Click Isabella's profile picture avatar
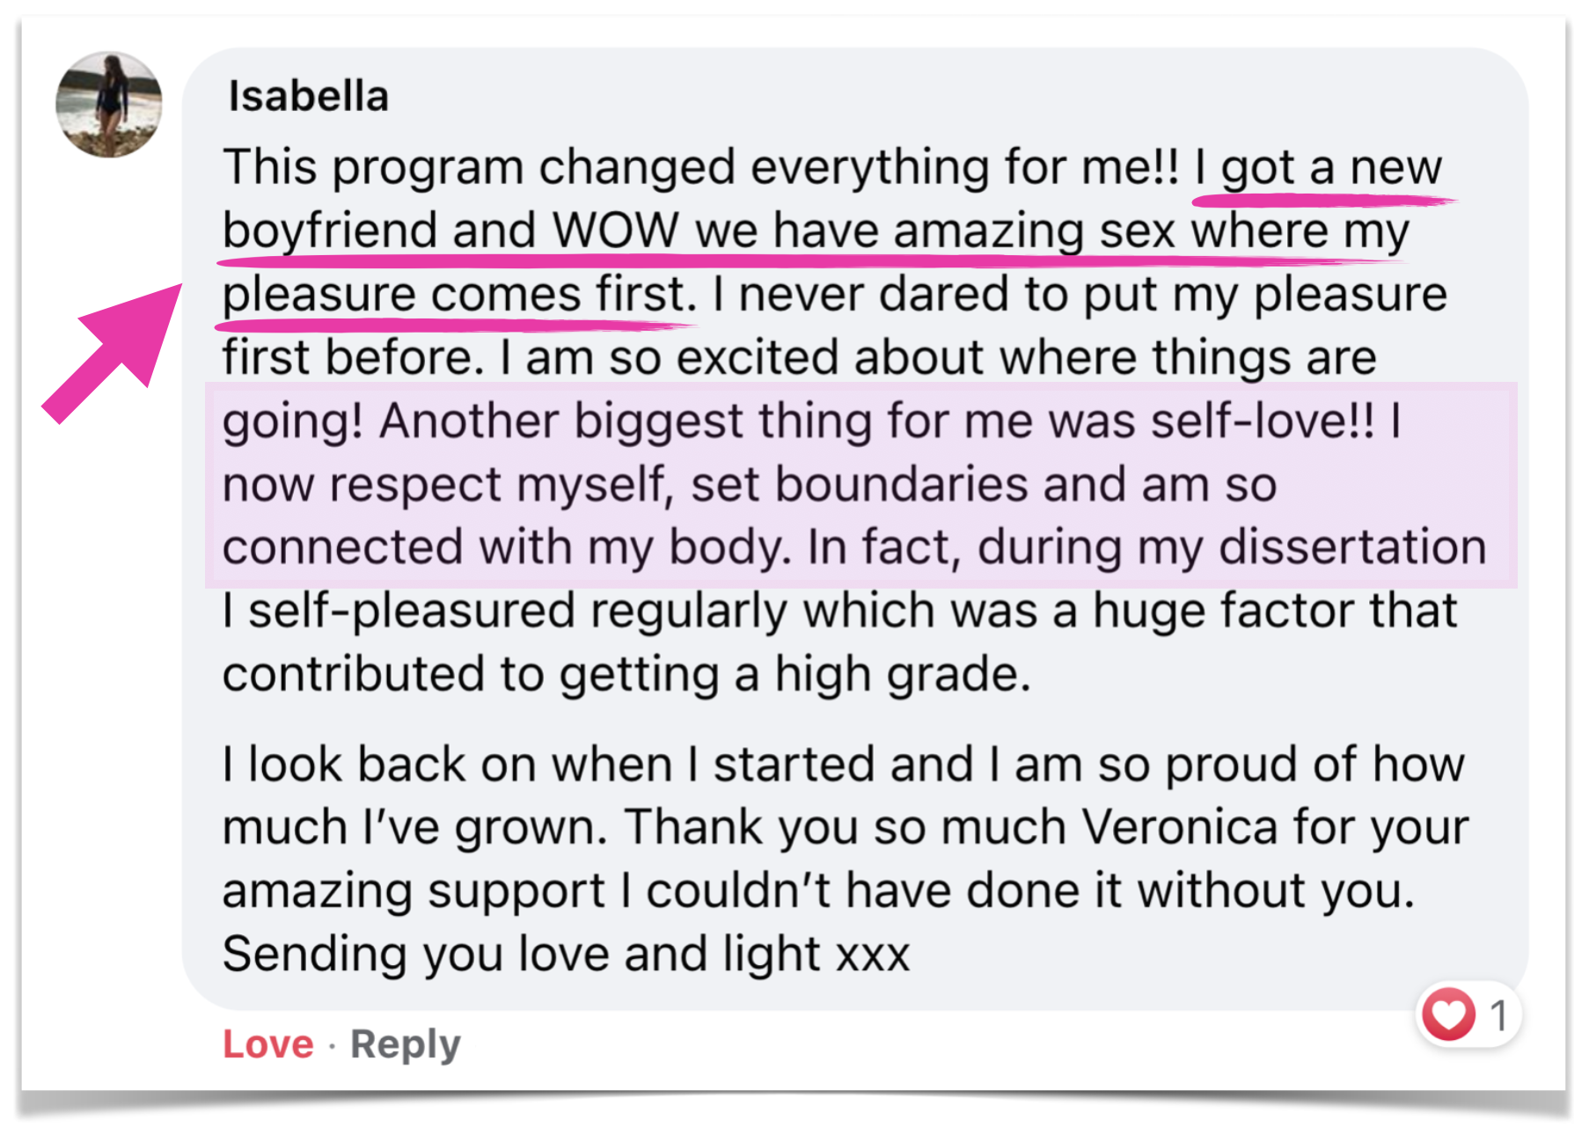The image size is (1589, 1142). (108, 105)
